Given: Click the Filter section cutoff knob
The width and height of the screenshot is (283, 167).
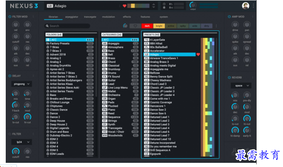Looking at the screenshot, I should 16,151.
